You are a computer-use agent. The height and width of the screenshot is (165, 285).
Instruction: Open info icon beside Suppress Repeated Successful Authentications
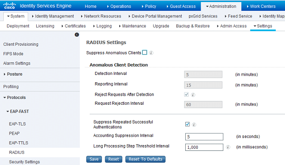pyautogui.click(x=194, y=125)
